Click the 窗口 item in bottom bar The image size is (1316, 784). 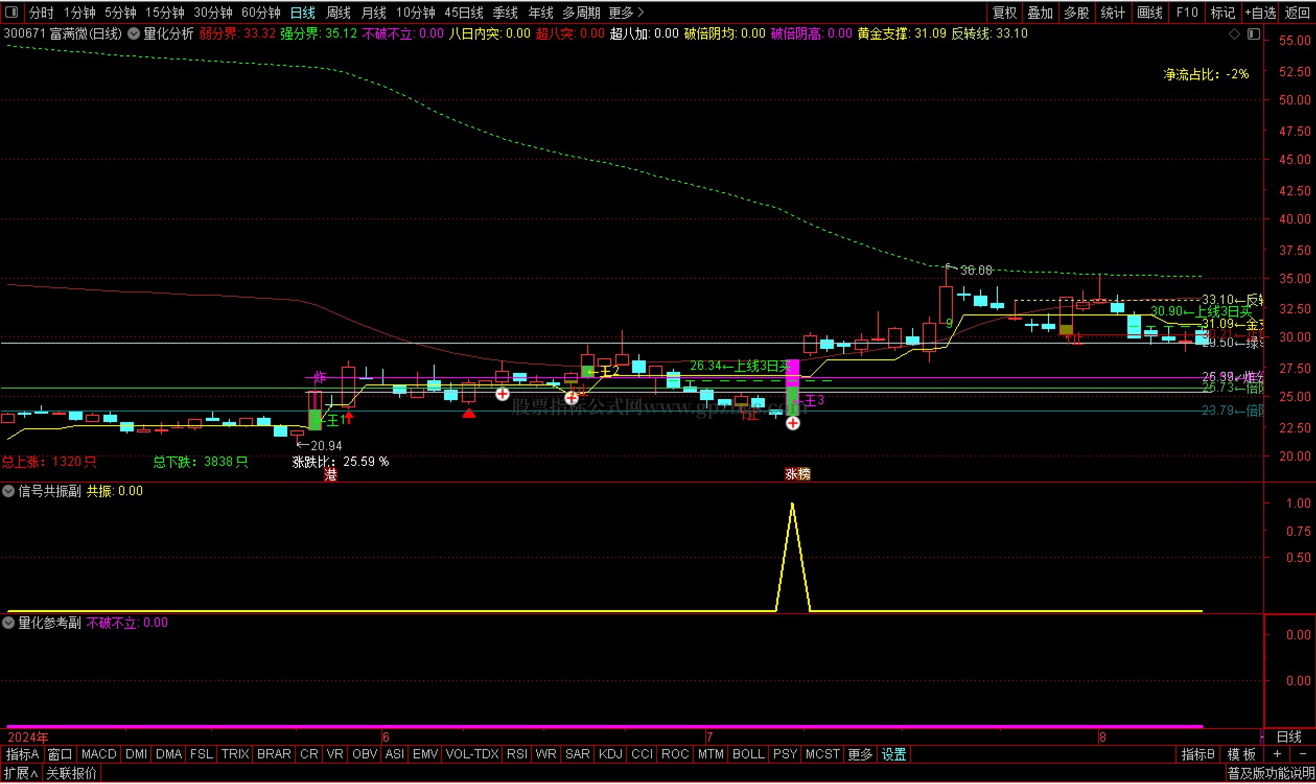(60, 754)
